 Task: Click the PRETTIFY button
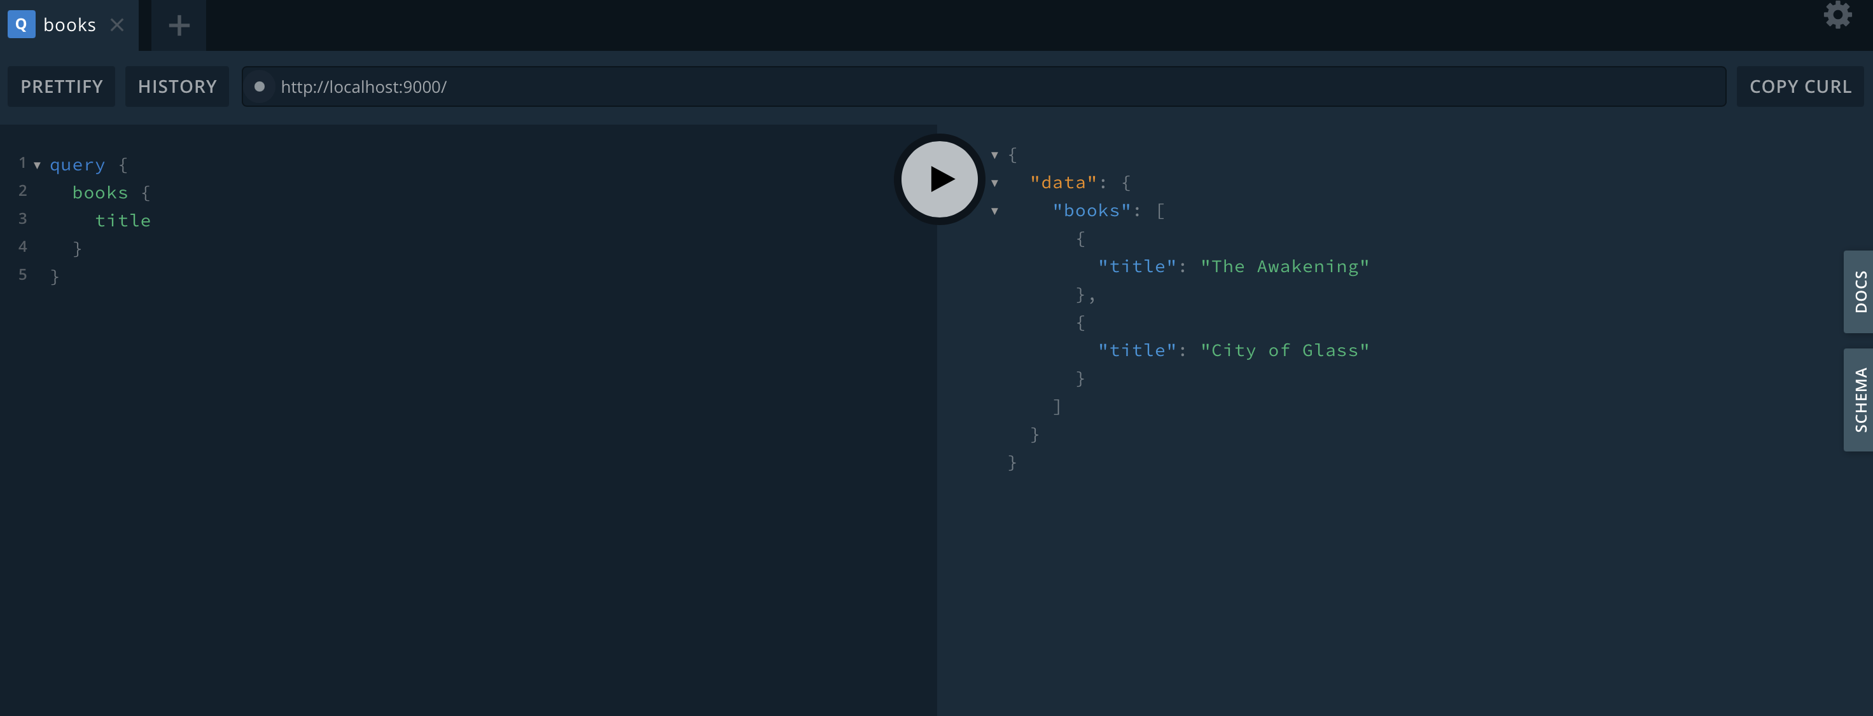62,86
